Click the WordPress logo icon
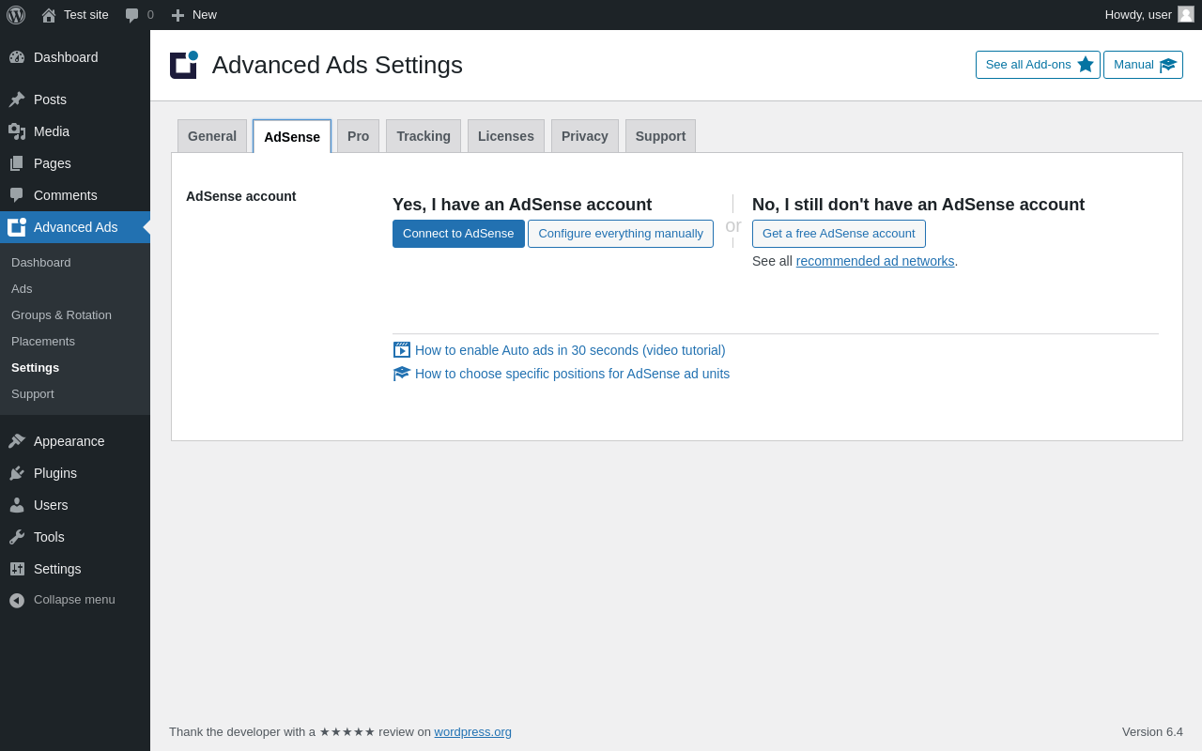The height and width of the screenshot is (751, 1202). tap(16, 15)
